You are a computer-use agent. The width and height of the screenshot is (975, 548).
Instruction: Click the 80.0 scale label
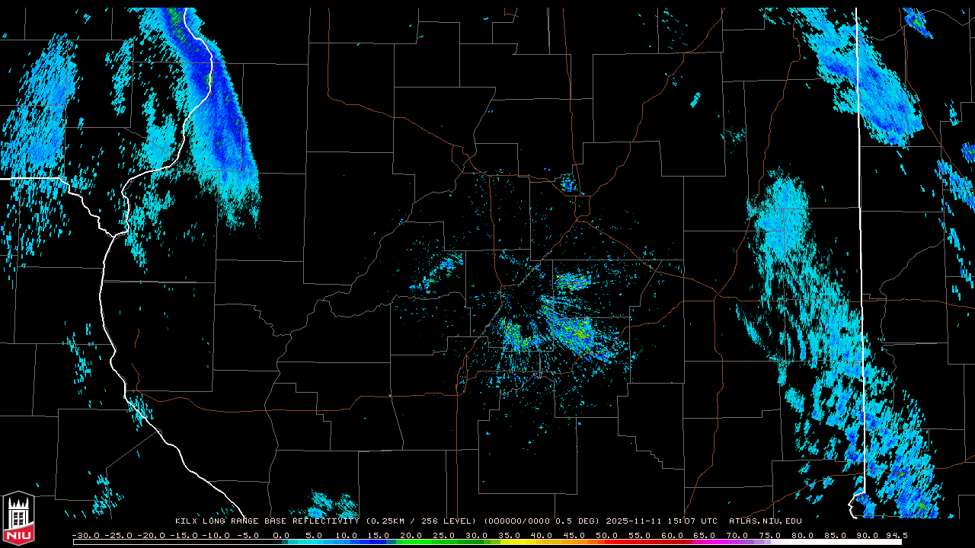(802, 535)
